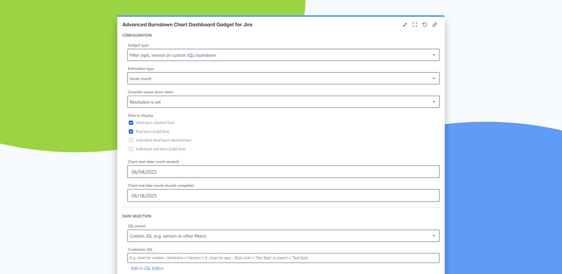This screenshot has height=274, width=562.
Task: Uncheck the Real burn (solid line) checkbox
Action: [x=131, y=132]
